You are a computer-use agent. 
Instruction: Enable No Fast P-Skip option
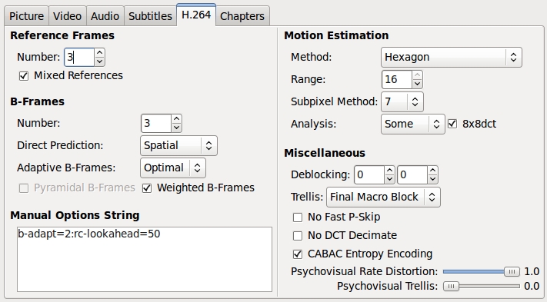tap(298, 217)
